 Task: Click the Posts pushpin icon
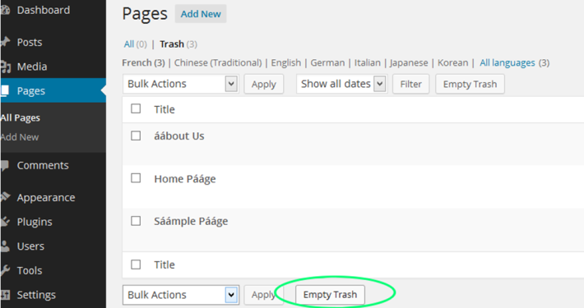(5, 42)
